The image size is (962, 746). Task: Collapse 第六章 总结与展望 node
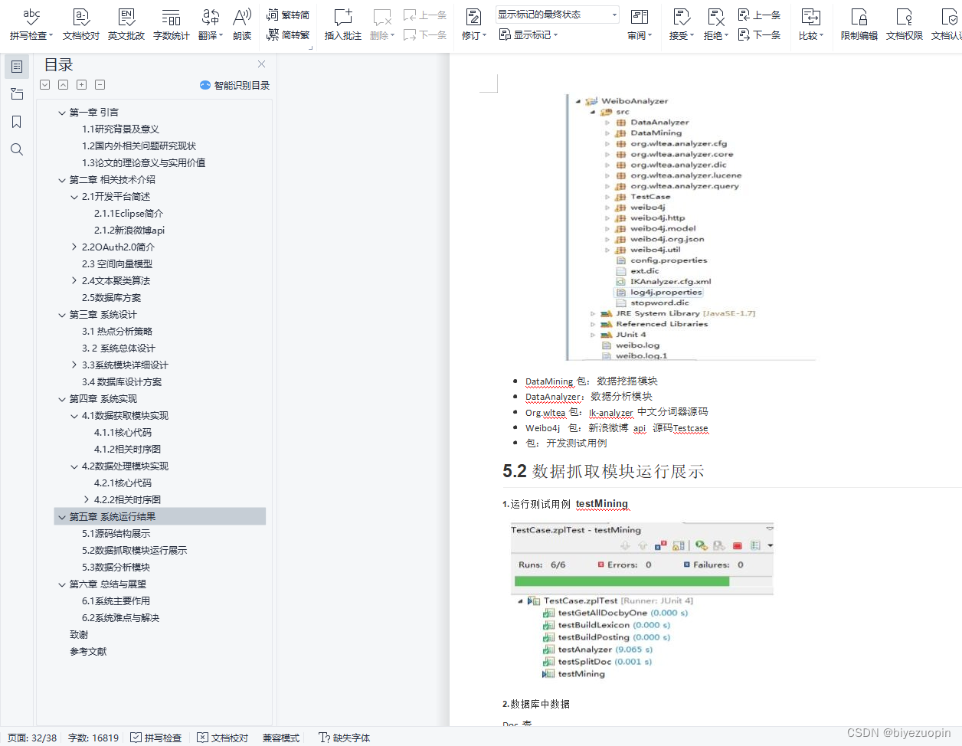pyautogui.click(x=62, y=584)
